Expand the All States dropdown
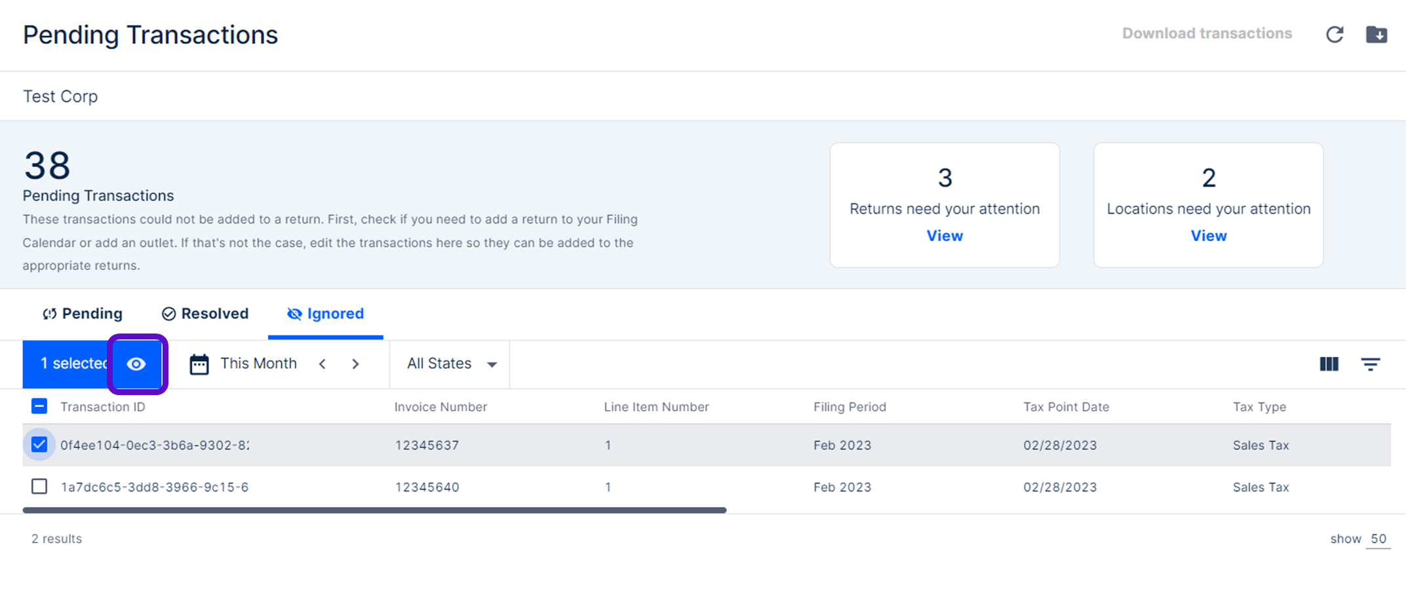The width and height of the screenshot is (1406, 591). point(451,364)
